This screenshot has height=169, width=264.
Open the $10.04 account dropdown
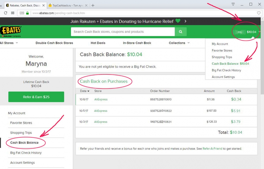coord(252,32)
